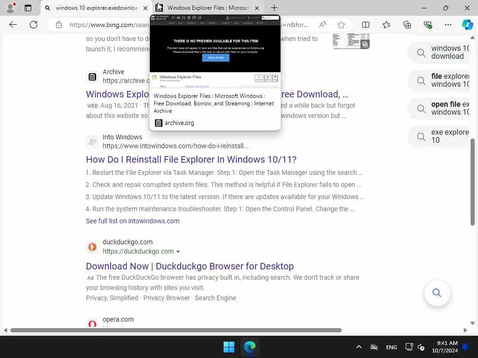478x358 pixels.
Task: Click archive.org in the tab preview
Action: coord(179,123)
